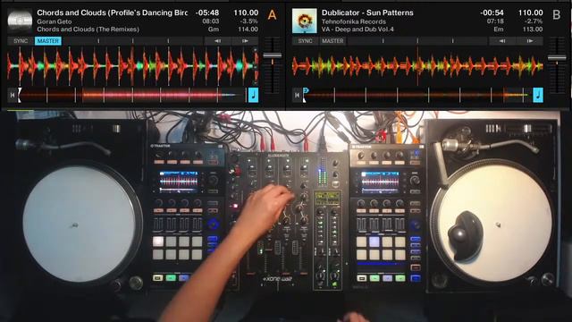Click original BPM '114.00'
This screenshot has height=322, width=572.
tap(248, 30)
